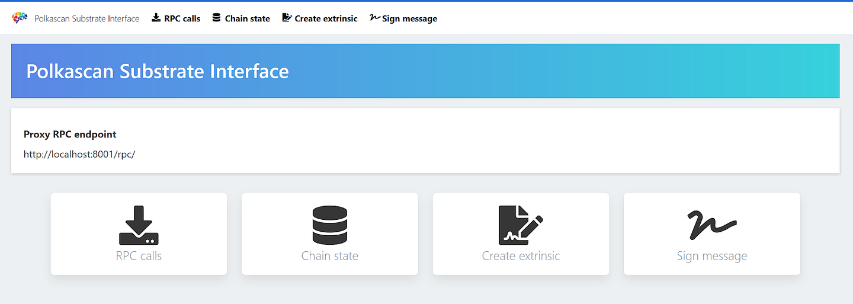Select the http://localhost:8001/rpc/ endpoint text

pos(79,154)
